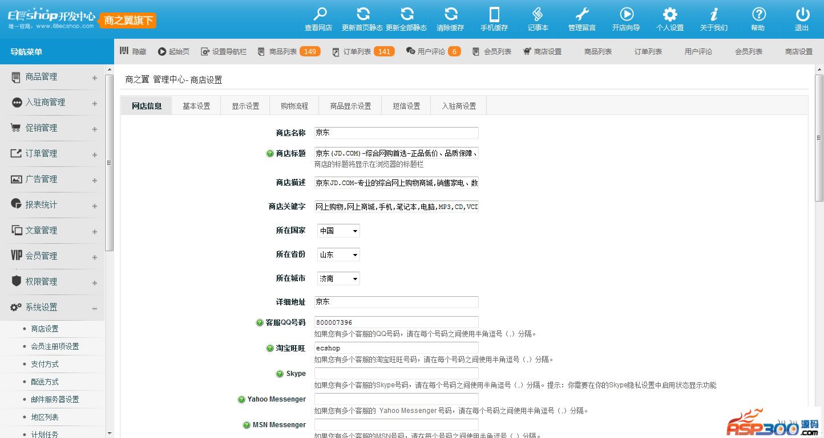The height and width of the screenshot is (438, 824).
Task: Click the sidebar scrollbar down arrow
Action: 109,433
